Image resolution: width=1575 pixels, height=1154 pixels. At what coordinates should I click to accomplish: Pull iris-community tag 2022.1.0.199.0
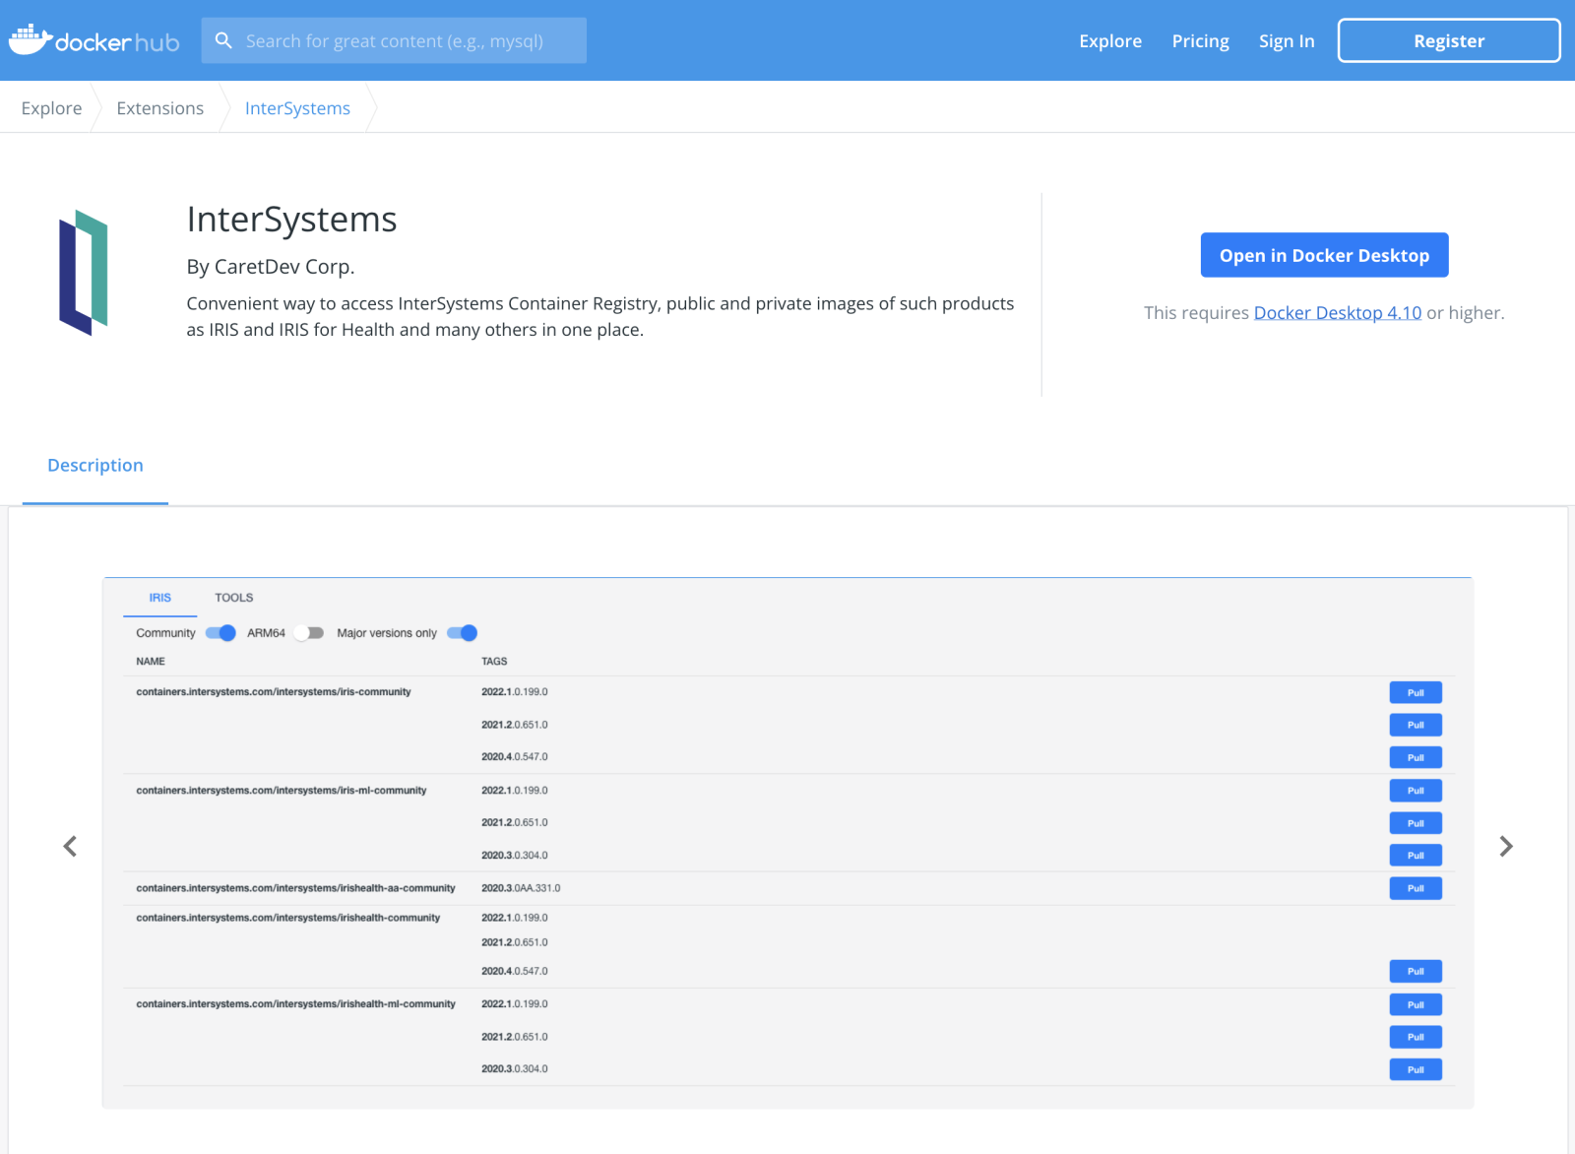(x=1415, y=693)
